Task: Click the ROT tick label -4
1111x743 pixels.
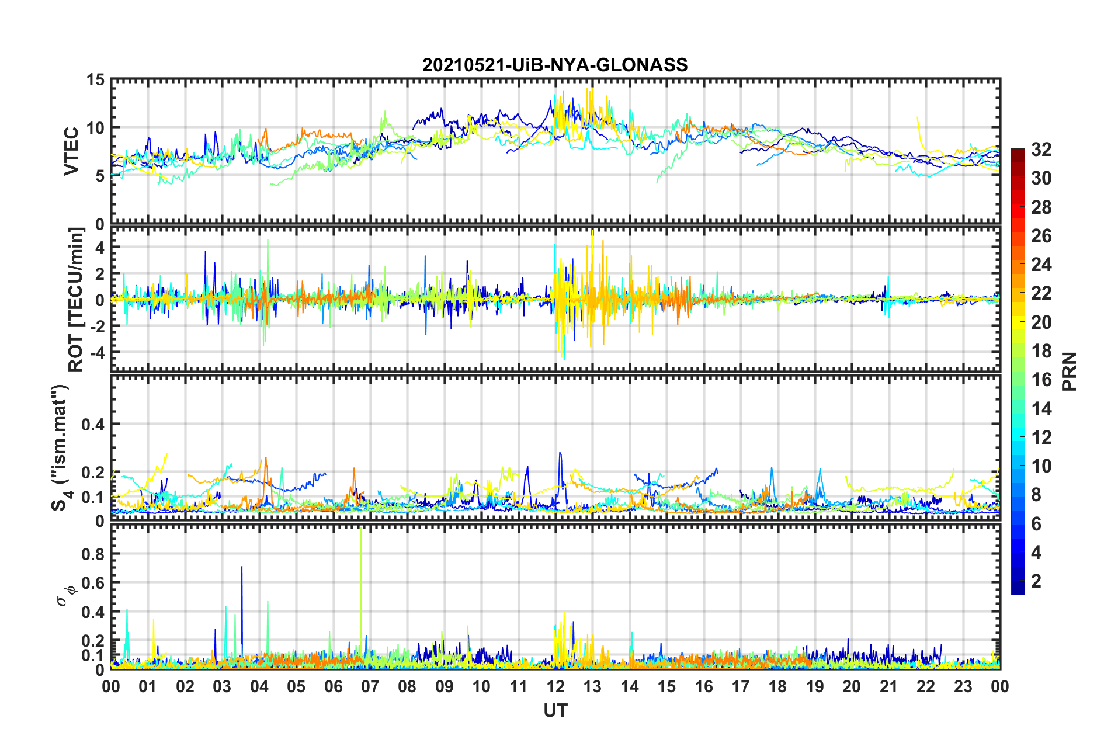Action: tap(96, 352)
